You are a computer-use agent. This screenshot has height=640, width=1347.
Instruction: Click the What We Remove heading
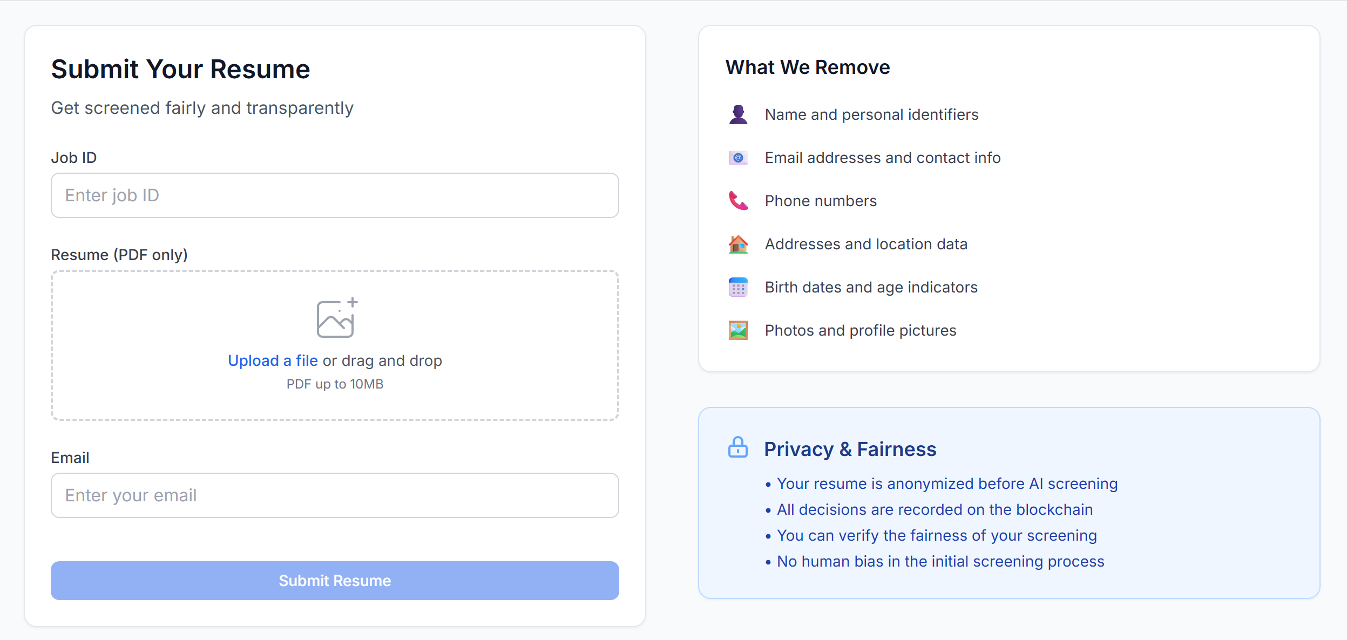(808, 67)
